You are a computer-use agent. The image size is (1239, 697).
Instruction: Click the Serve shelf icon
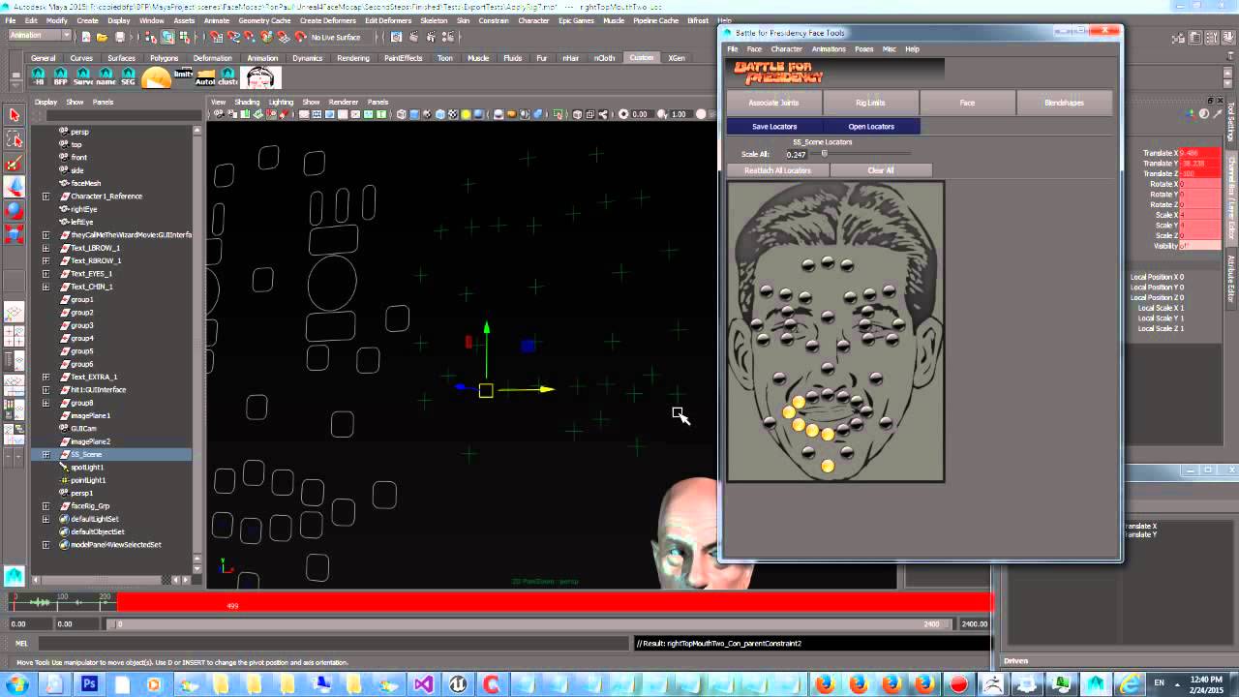point(83,77)
